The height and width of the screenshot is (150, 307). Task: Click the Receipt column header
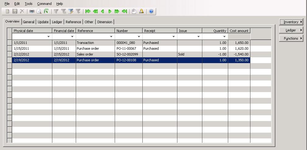point(160,31)
